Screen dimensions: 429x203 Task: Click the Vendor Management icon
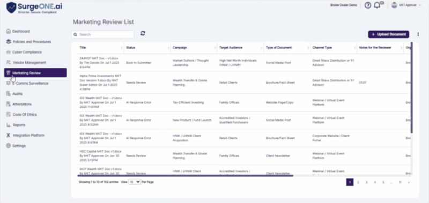[x=9, y=62]
